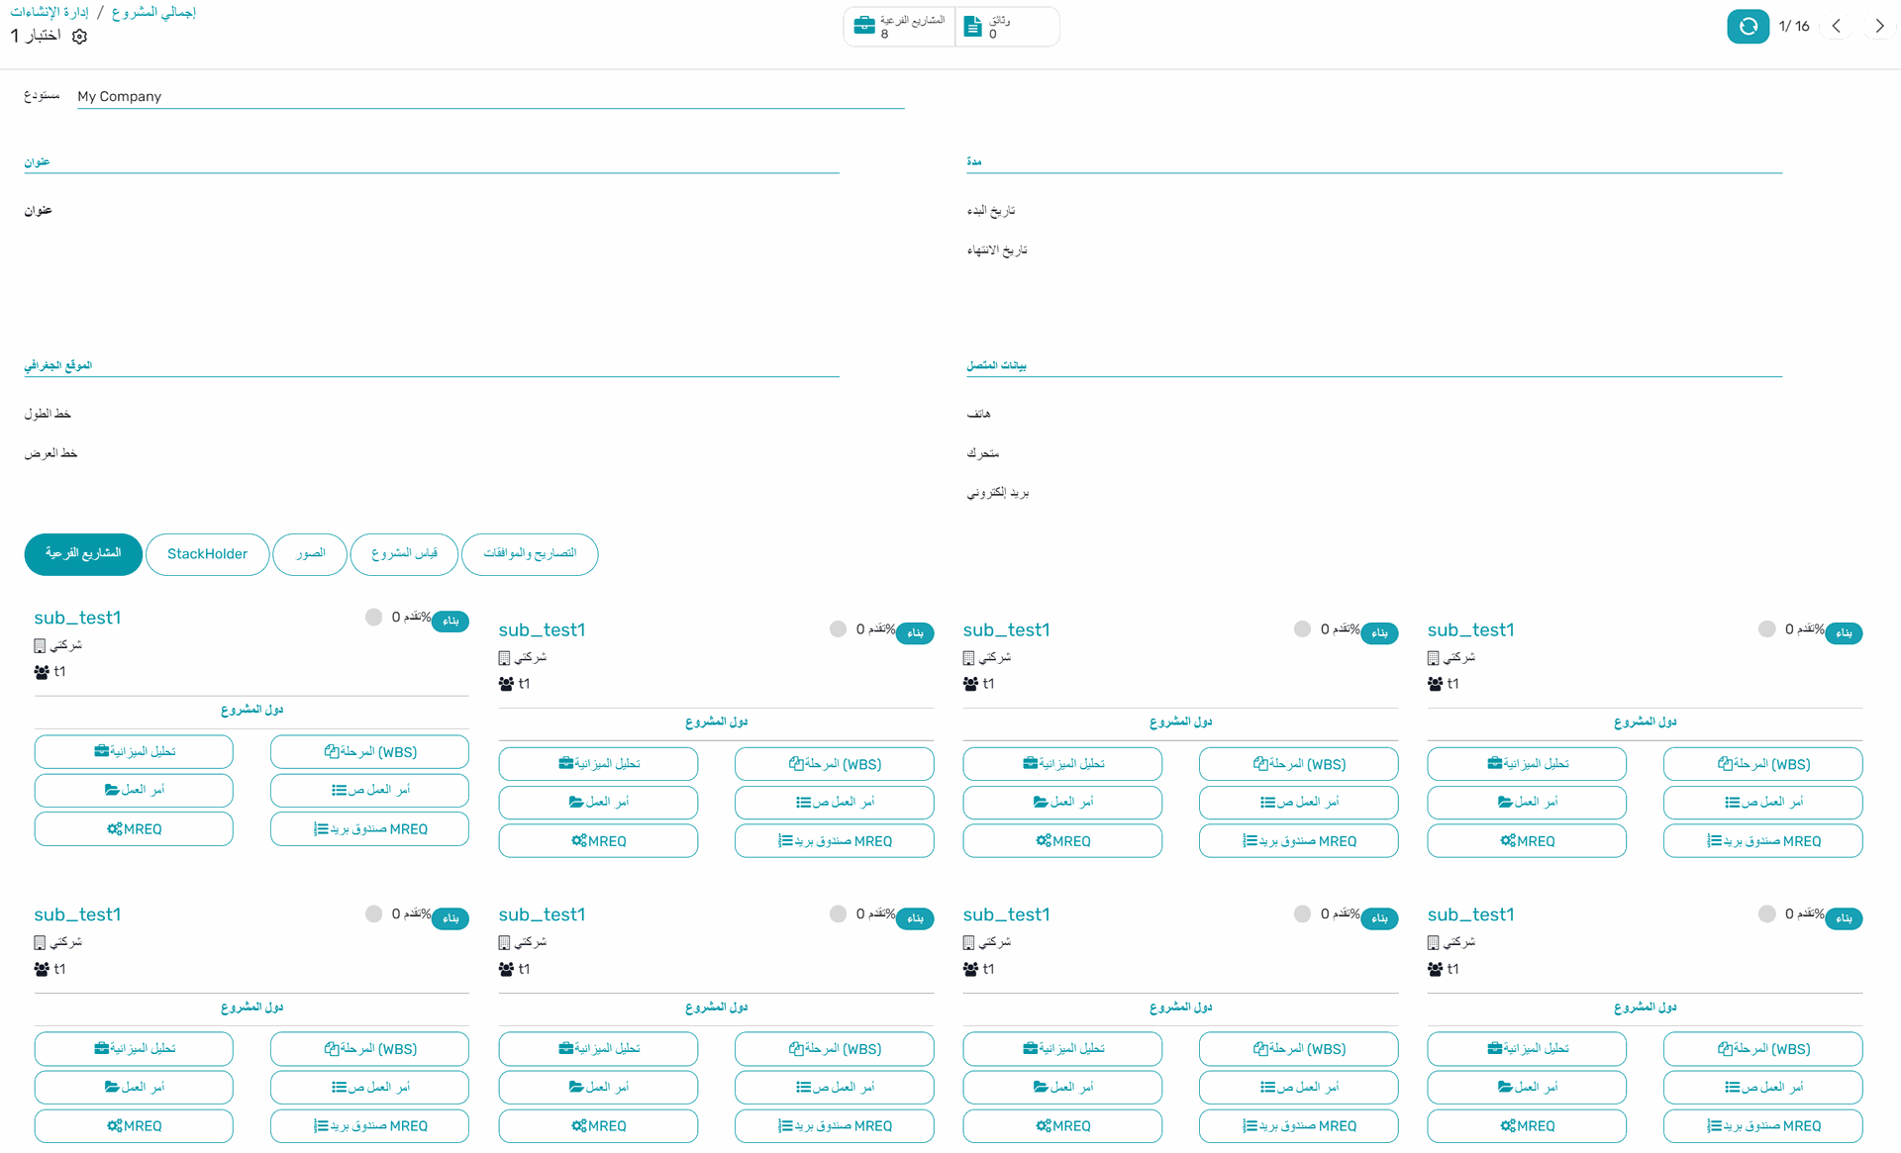Click team users icon in first card
This screenshot has height=1153, width=1901.
tap(42, 672)
